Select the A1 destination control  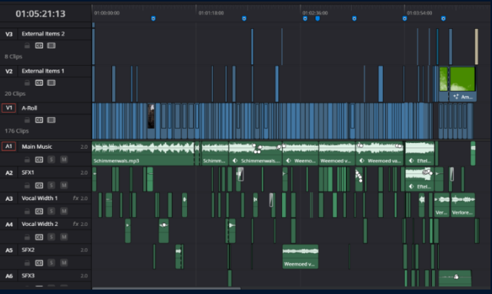pyautogui.click(x=9, y=146)
